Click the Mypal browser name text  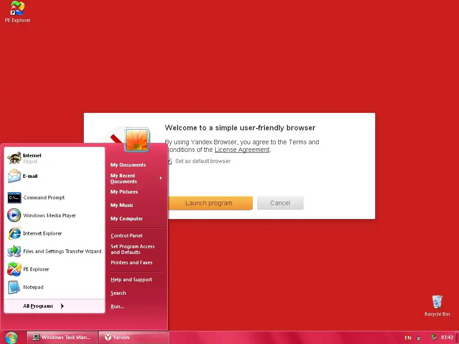point(30,161)
